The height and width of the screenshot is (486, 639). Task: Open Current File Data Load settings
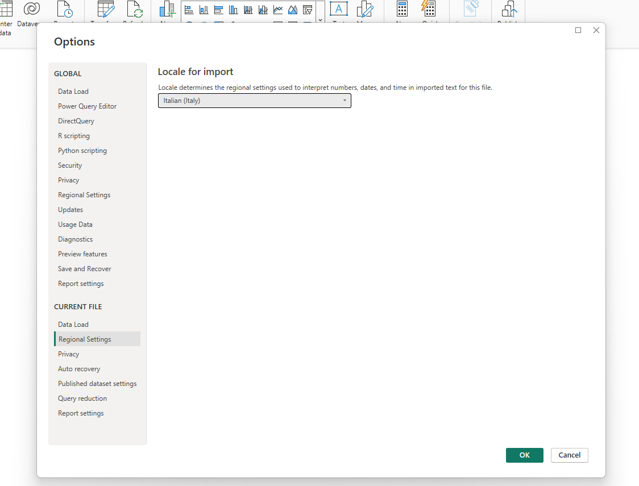point(73,324)
